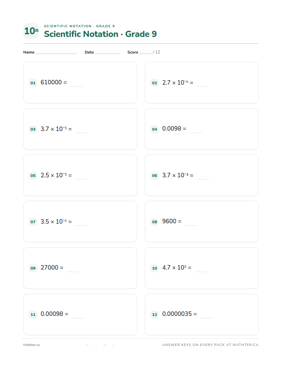Click the problem number 03 badge
This screenshot has width=282, height=365.
(33, 129)
